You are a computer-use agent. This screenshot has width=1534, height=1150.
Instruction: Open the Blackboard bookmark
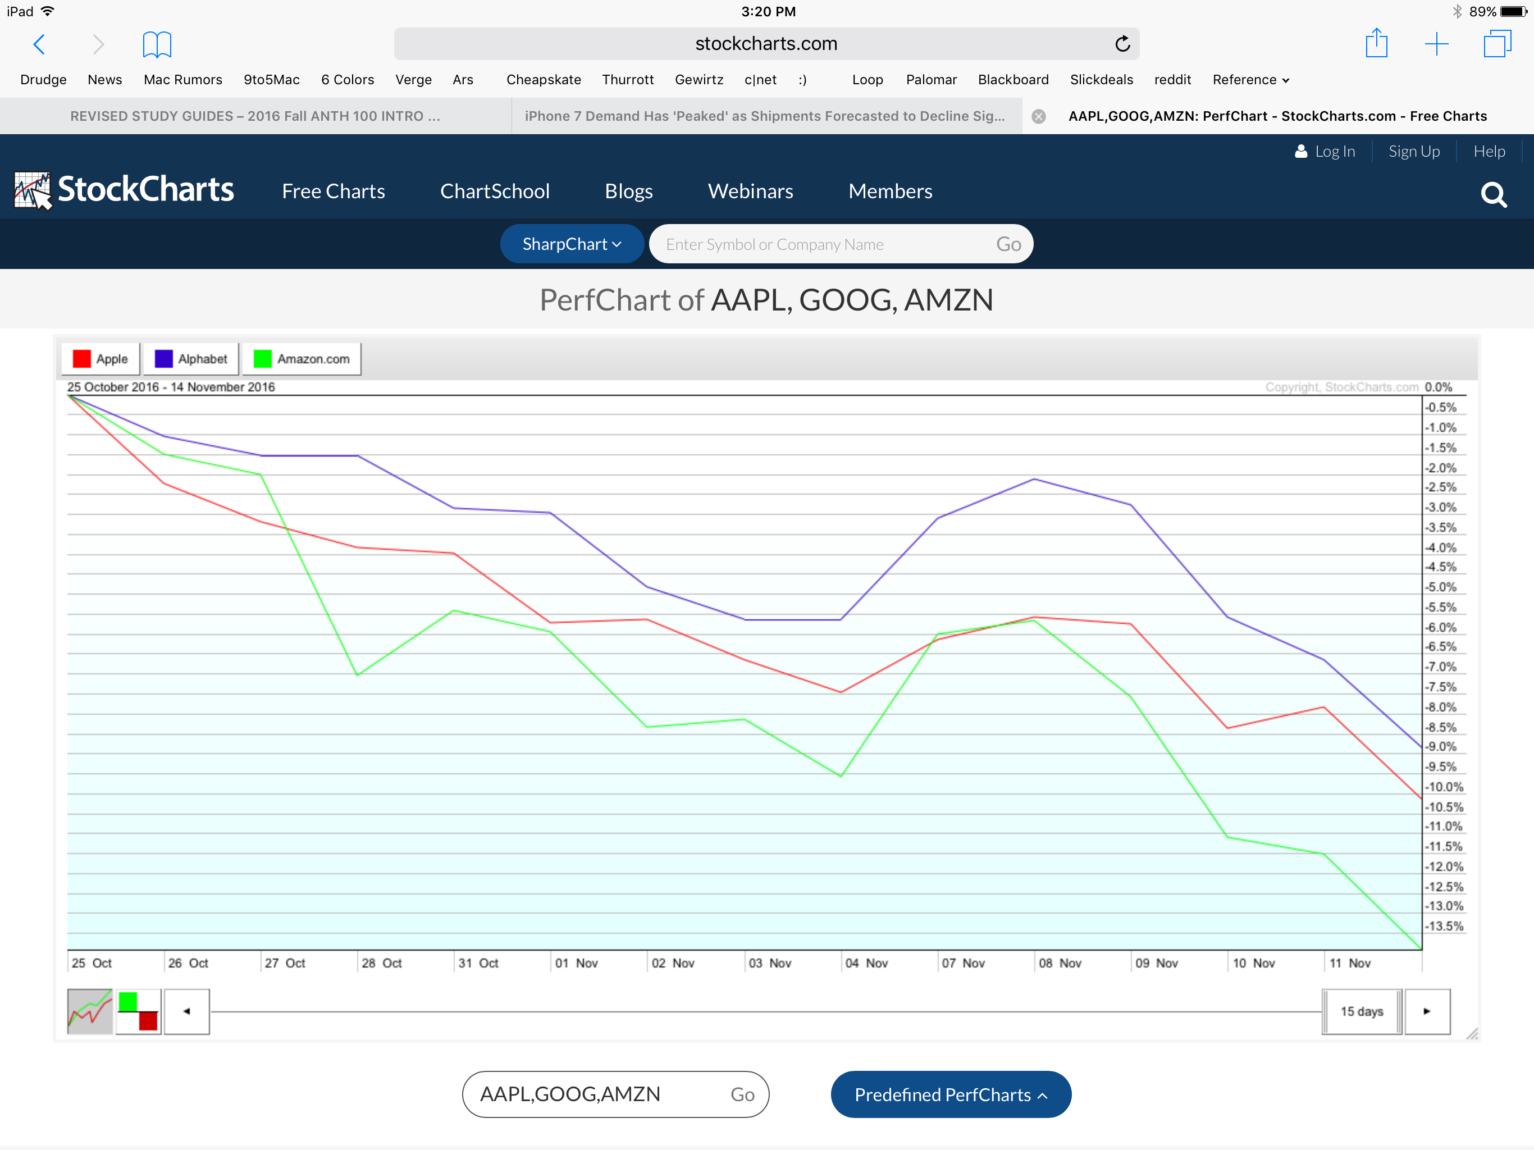coord(1013,80)
